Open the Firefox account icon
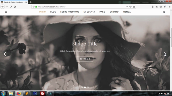This screenshot has width=172, height=96. click(x=165, y=7)
